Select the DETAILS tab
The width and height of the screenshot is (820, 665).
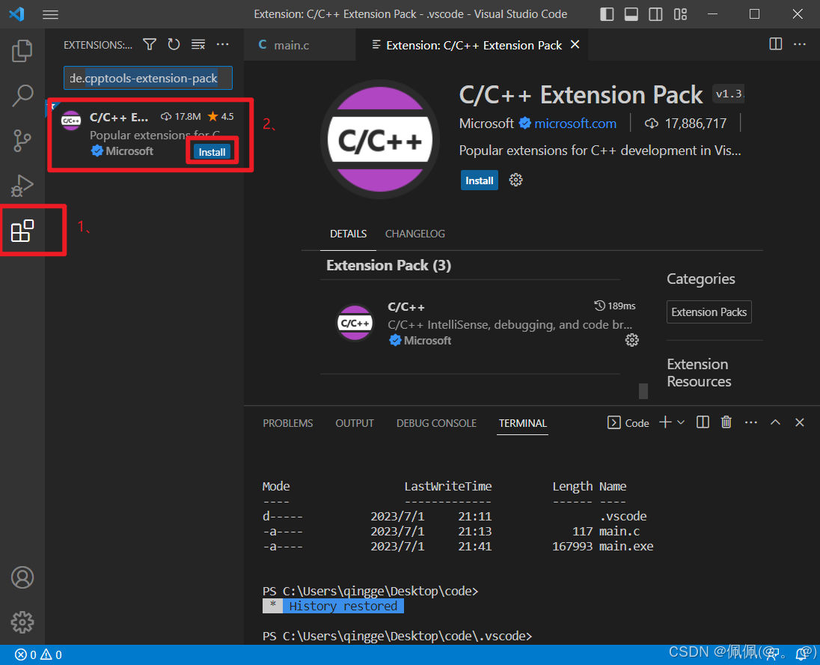click(x=349, y=234)
